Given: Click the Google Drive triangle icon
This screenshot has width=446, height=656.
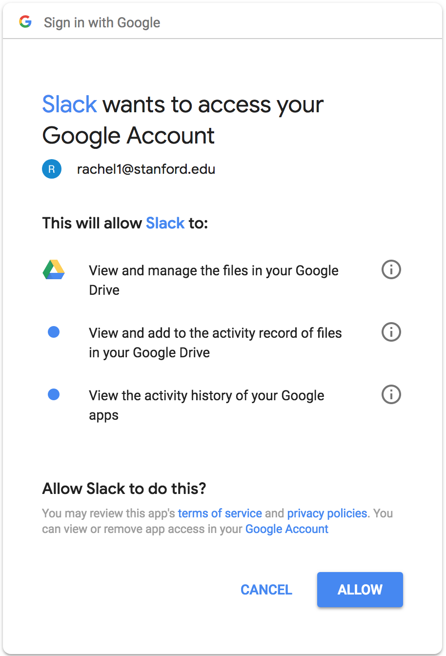Looking at the screenshot, I should tap(54, 269).
